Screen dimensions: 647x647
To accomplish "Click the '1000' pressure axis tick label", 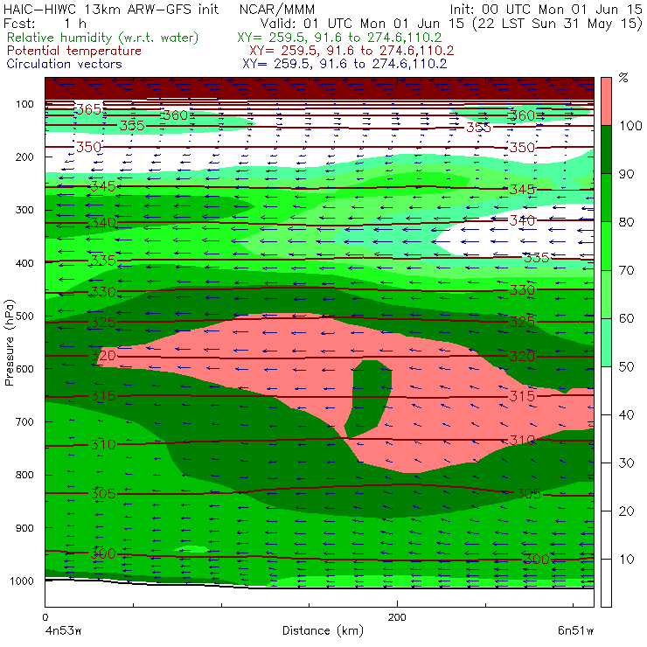I will (x=22, y=581).
